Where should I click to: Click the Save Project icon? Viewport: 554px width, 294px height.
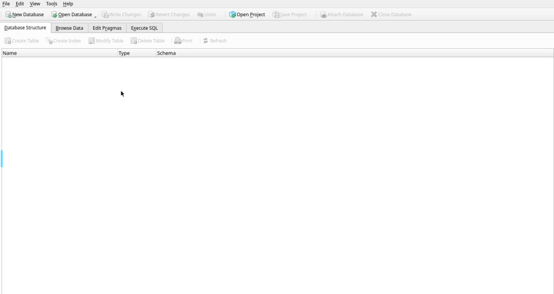click(x=276, y=15)
